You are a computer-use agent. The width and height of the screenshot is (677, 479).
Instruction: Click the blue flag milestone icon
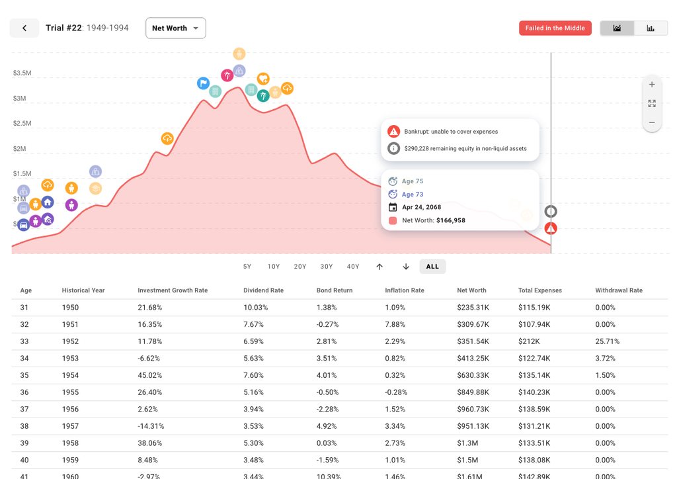pyautogui.click(x=203, y=83)
